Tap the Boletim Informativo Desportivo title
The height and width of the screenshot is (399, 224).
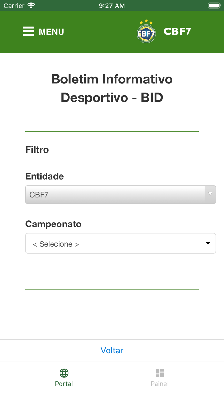click(x=112, y=88)
